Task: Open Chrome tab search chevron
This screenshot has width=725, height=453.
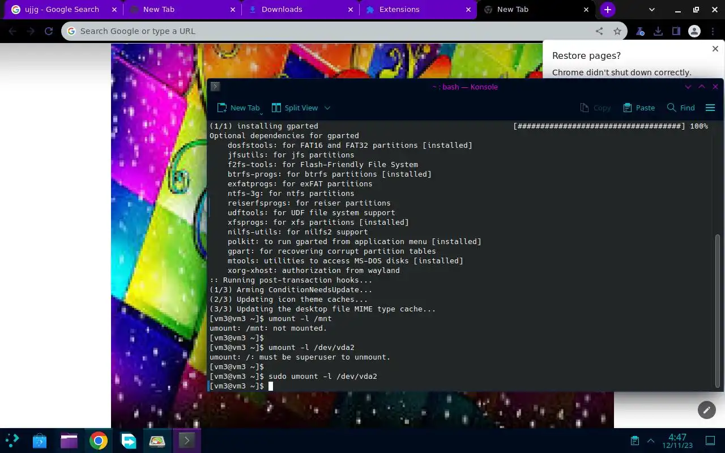Action: coord(652,10)
